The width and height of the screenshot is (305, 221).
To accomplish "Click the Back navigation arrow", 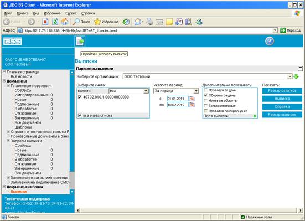I will click(7, 22).
